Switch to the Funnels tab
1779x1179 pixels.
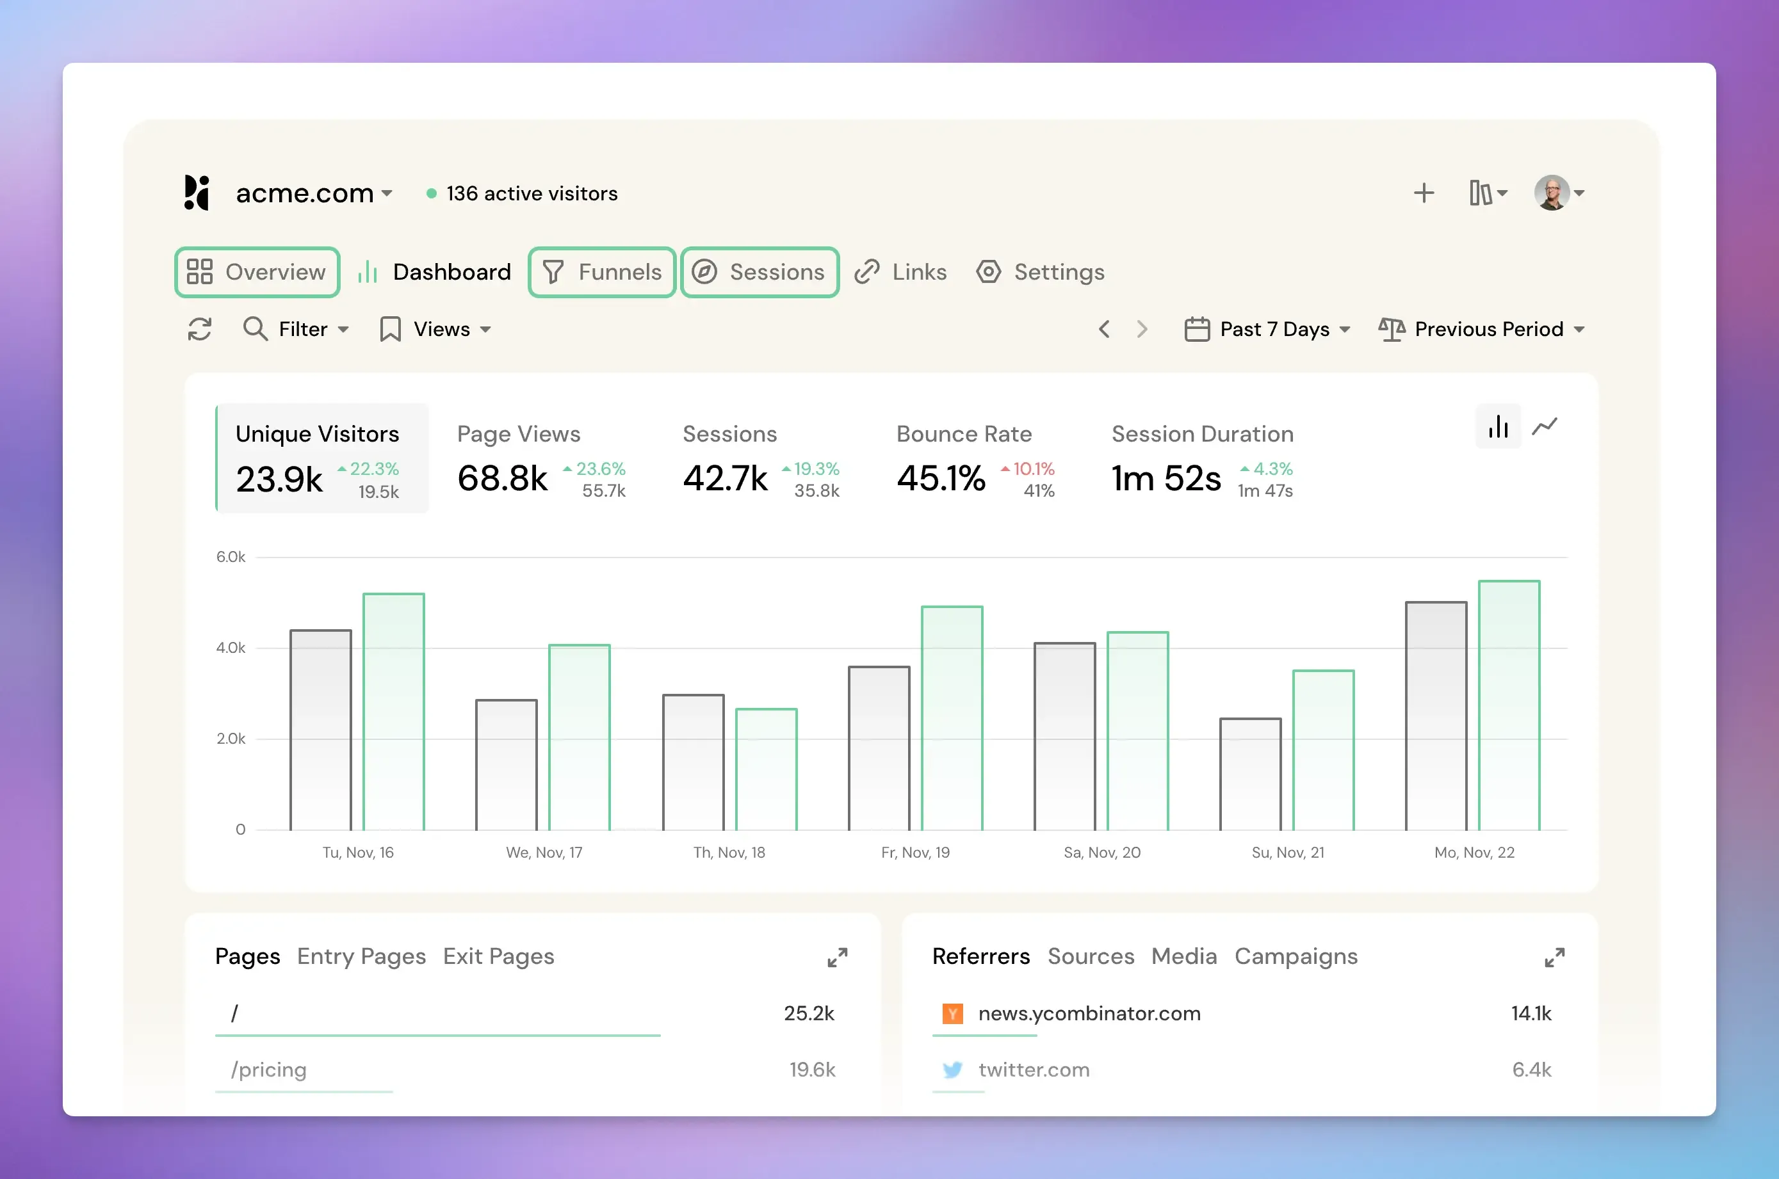click(x=602, y=272)
